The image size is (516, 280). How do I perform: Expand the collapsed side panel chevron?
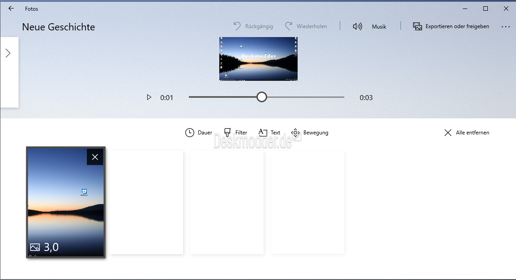pyautogui.click(x=8, y=53)
